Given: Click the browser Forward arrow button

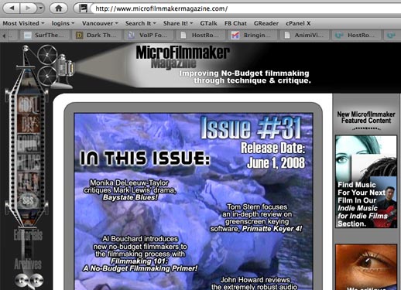Looking at the screenshot, I should (28, 9).
